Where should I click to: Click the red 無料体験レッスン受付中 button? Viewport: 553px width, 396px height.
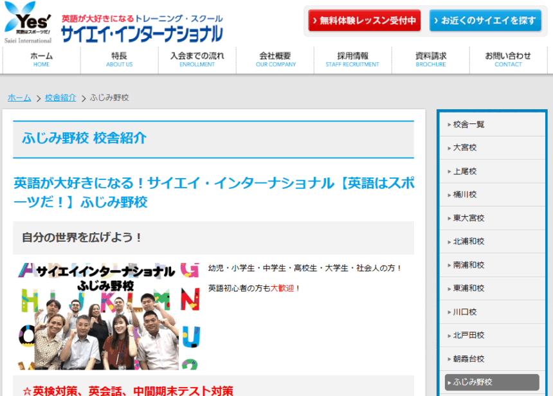click(x=364, y=21)
